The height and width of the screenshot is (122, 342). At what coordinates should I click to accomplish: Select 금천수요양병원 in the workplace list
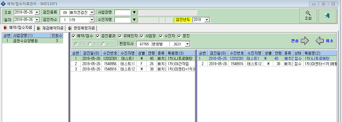point(33,41)
